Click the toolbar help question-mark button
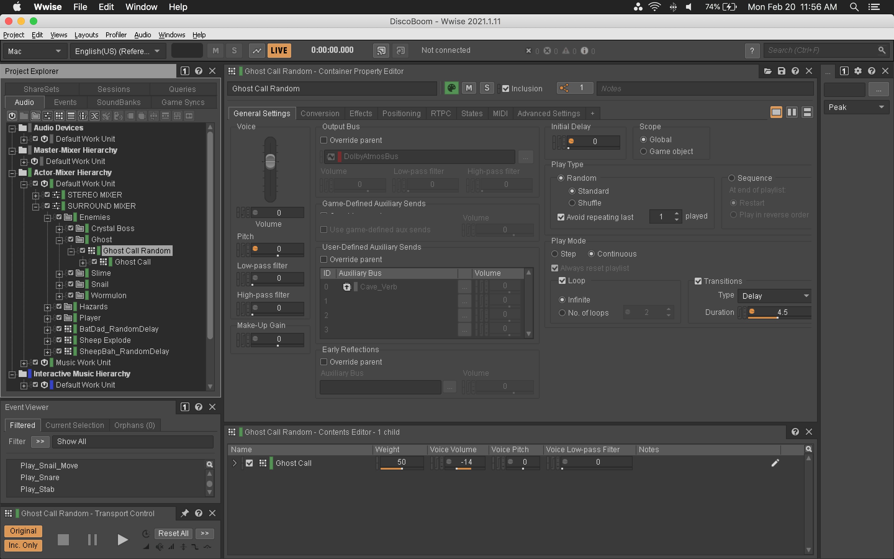The height and width of the screenshot is (559, 894). (752, 51)
